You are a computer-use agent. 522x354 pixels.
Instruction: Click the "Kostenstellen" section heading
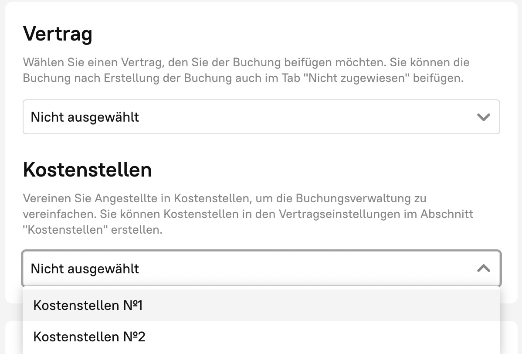(x=87, y=170)
